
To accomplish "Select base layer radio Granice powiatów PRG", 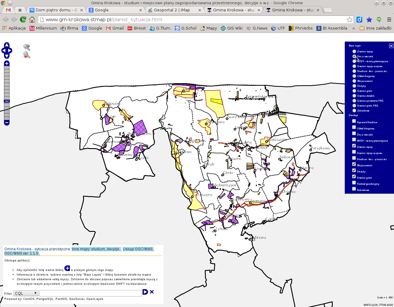I will pyautogui.click(x=354, y=101).
